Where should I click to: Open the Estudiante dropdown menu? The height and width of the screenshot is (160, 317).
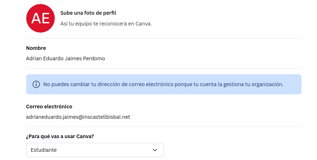95,150
